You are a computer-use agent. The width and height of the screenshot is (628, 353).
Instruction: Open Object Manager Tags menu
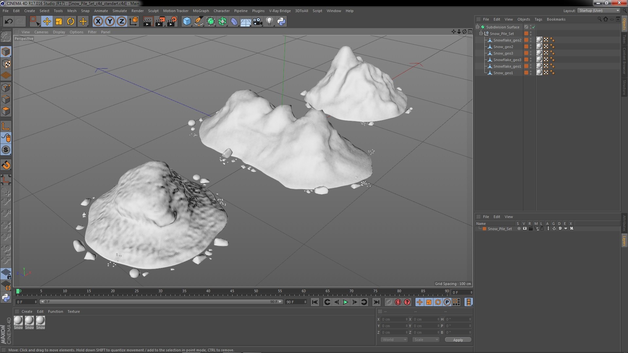coord(538,19)
